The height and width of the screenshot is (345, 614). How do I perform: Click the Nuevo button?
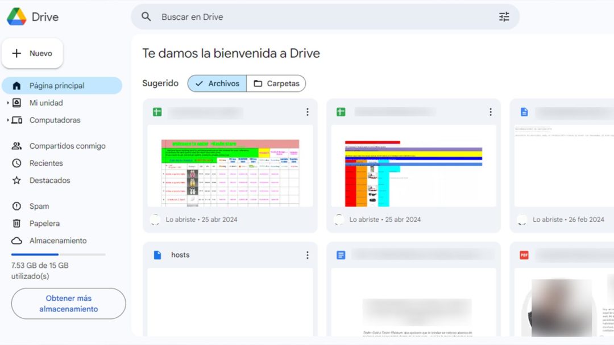32,53
